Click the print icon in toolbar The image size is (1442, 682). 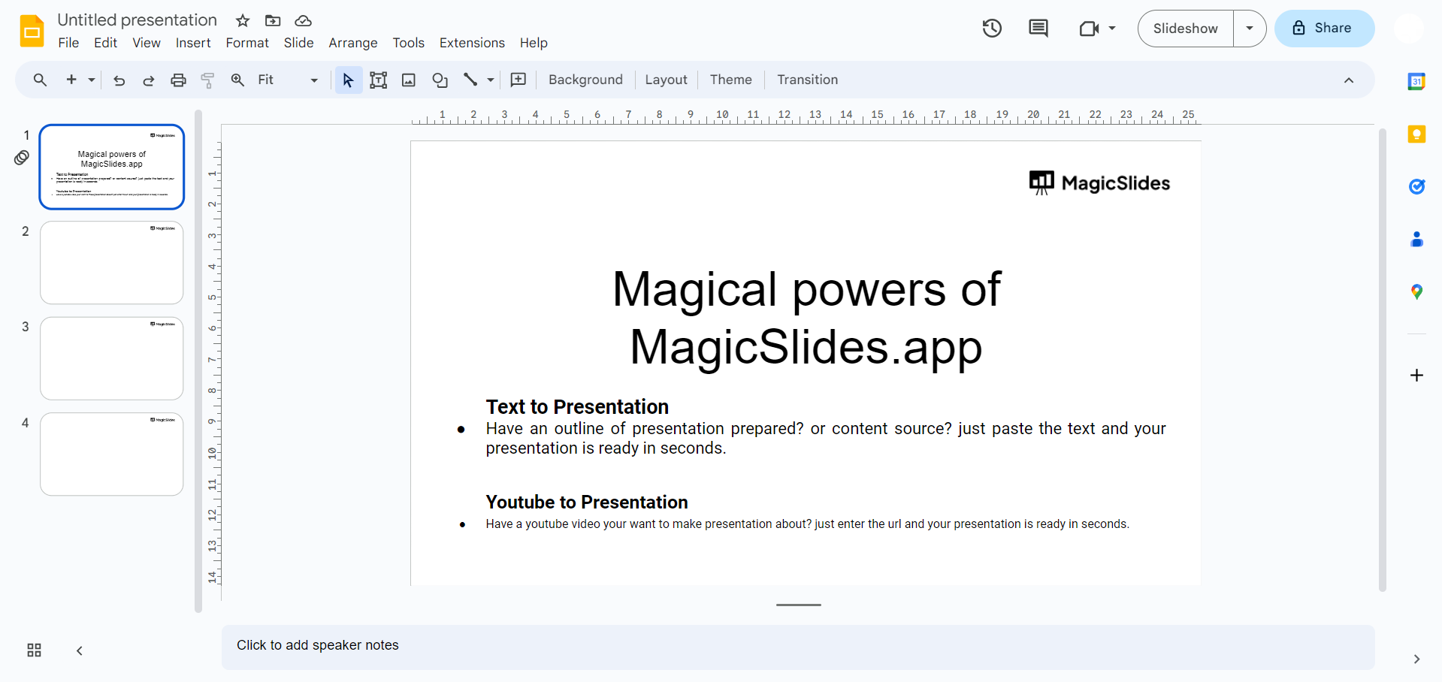pos(178,80)
